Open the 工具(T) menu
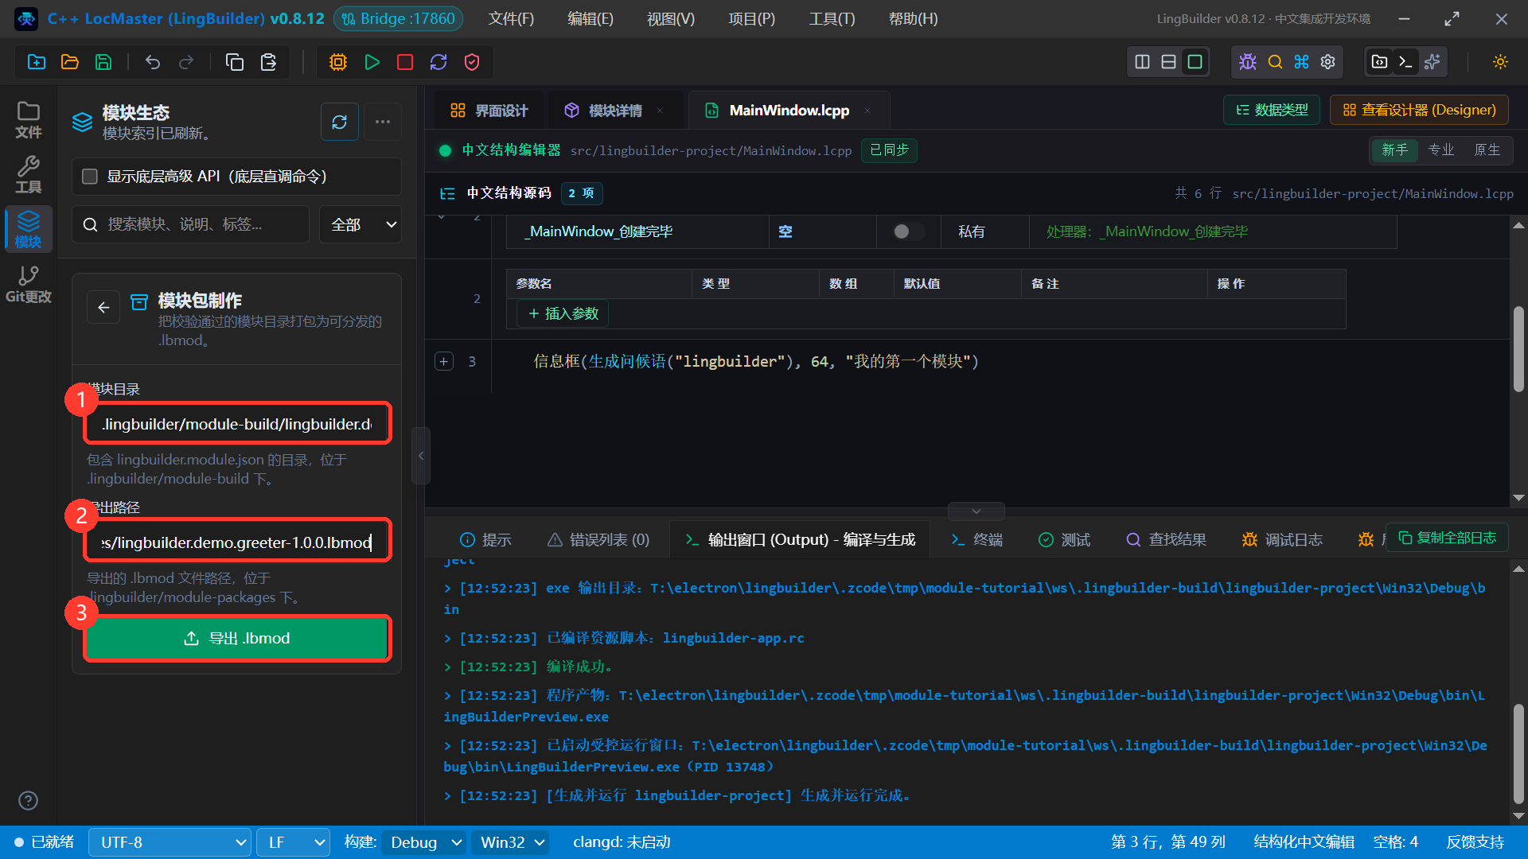Screen dimensions: 1528x859 point(832,18)
